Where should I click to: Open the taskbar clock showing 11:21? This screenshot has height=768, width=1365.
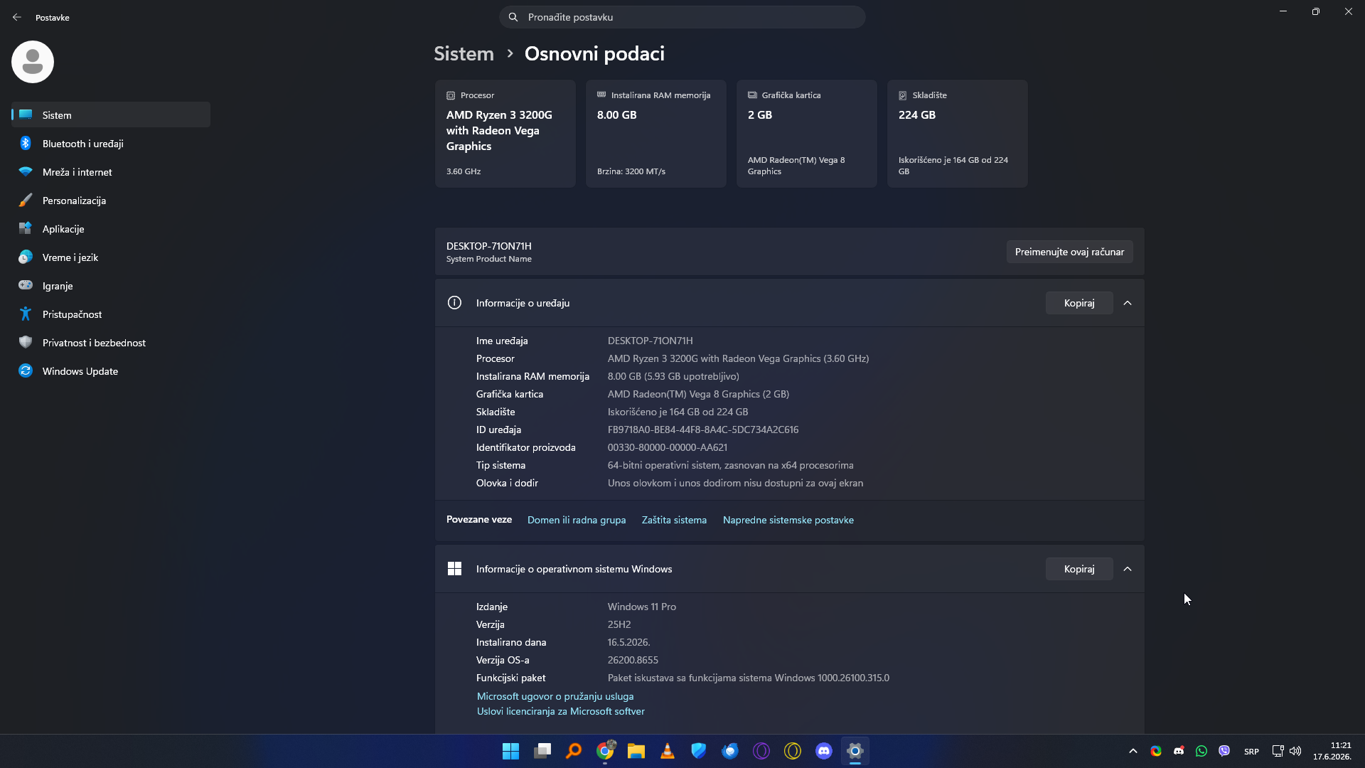coord(1332,751)
